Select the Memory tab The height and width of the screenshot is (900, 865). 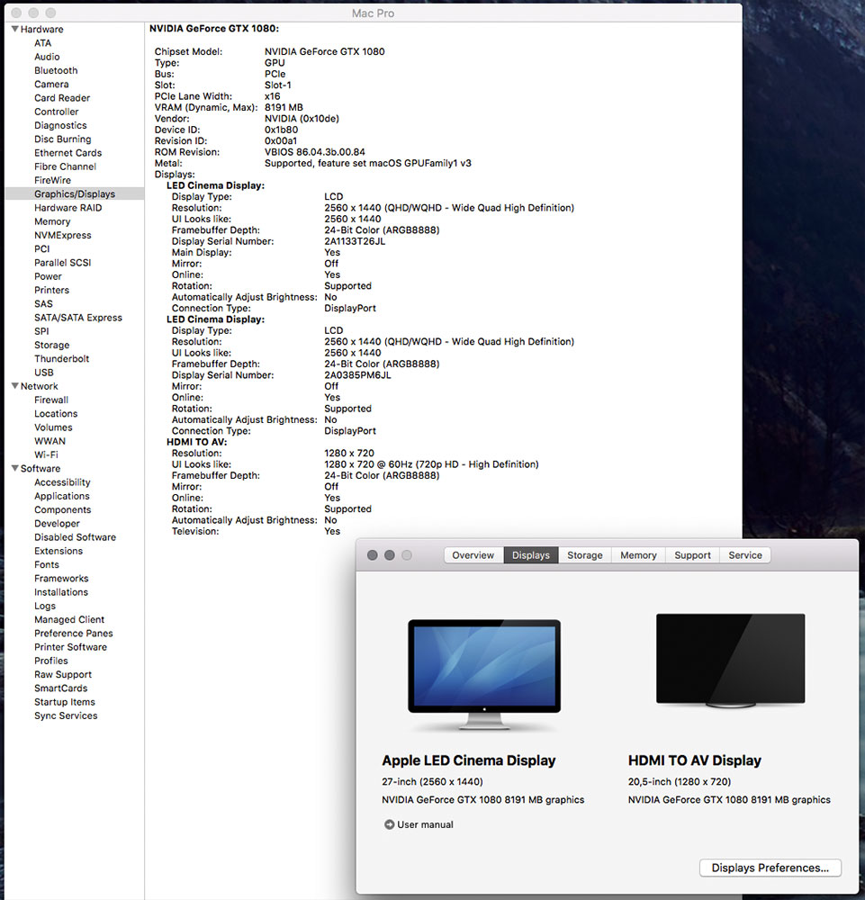point(638,555)
